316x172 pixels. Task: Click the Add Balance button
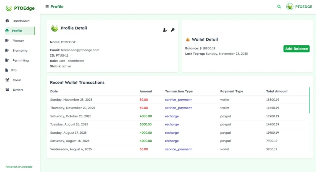(297, 49)
